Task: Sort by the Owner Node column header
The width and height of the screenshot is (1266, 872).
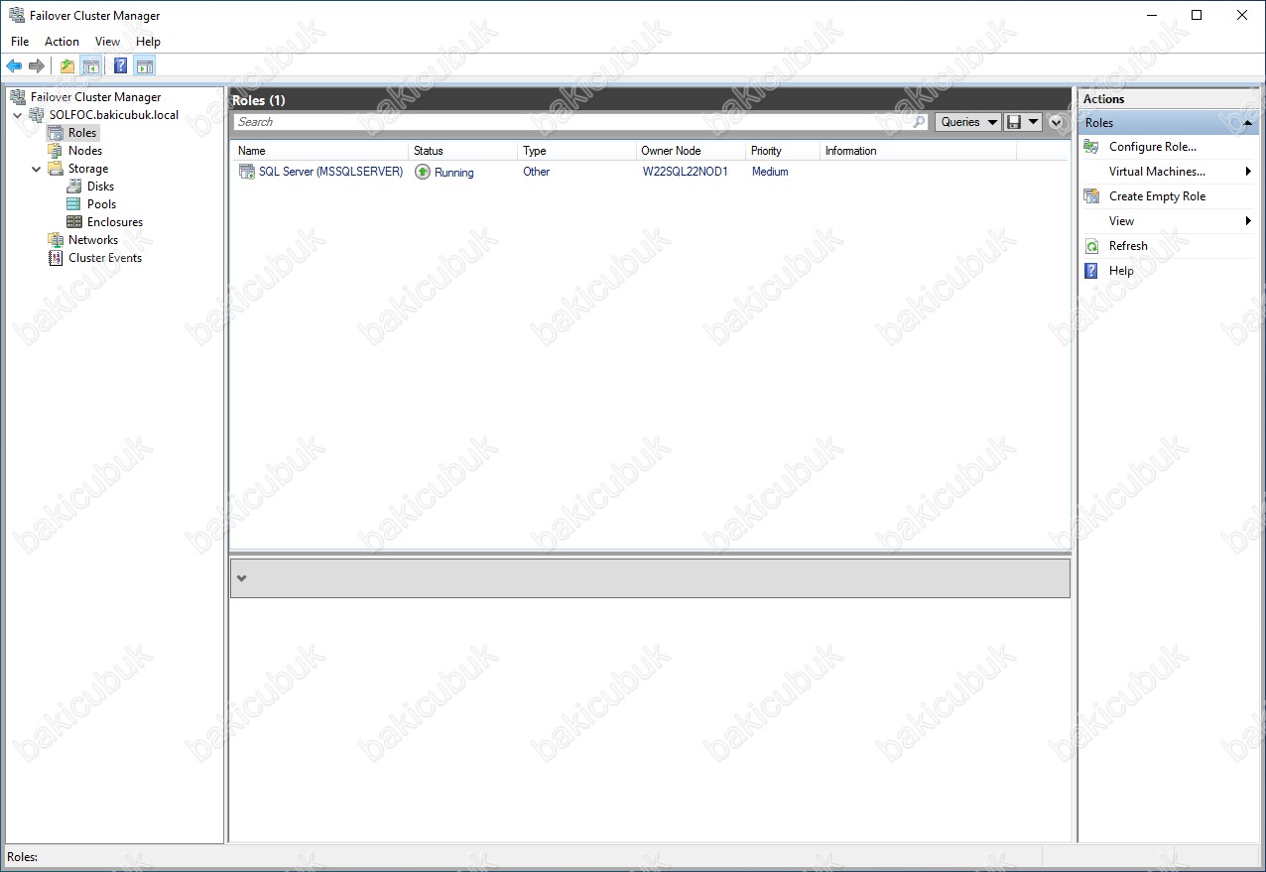Action: coord(691,151)
